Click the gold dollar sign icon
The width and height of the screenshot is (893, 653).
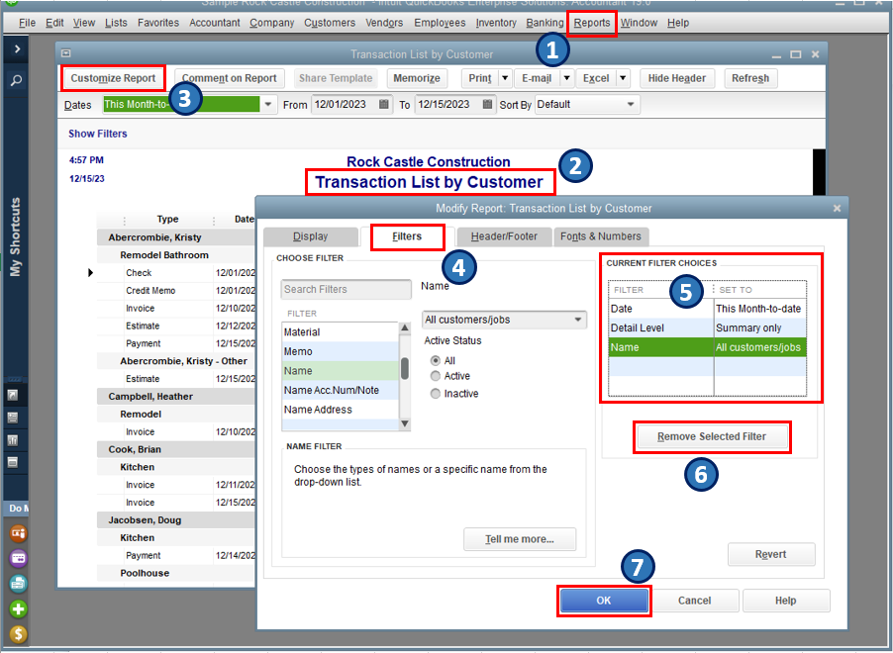pos(18,634)
